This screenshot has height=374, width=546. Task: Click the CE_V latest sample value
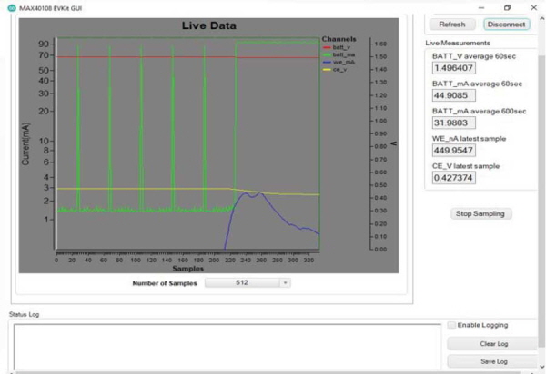click(454, 177)
